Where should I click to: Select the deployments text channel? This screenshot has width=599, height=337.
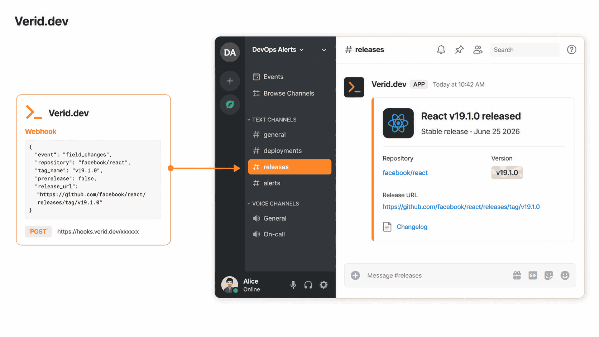[289, 151]
